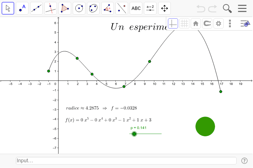Select the Ellipse conic tool

coord(93,8)
